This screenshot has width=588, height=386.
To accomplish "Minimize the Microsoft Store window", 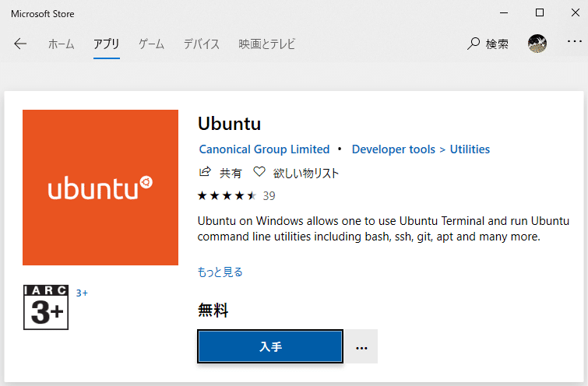I will point(504,12).
